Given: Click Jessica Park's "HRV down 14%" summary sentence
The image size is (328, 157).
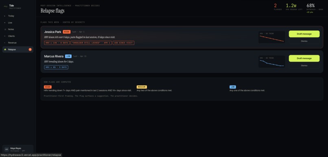Looking at the screenshot, I should 79,37.
